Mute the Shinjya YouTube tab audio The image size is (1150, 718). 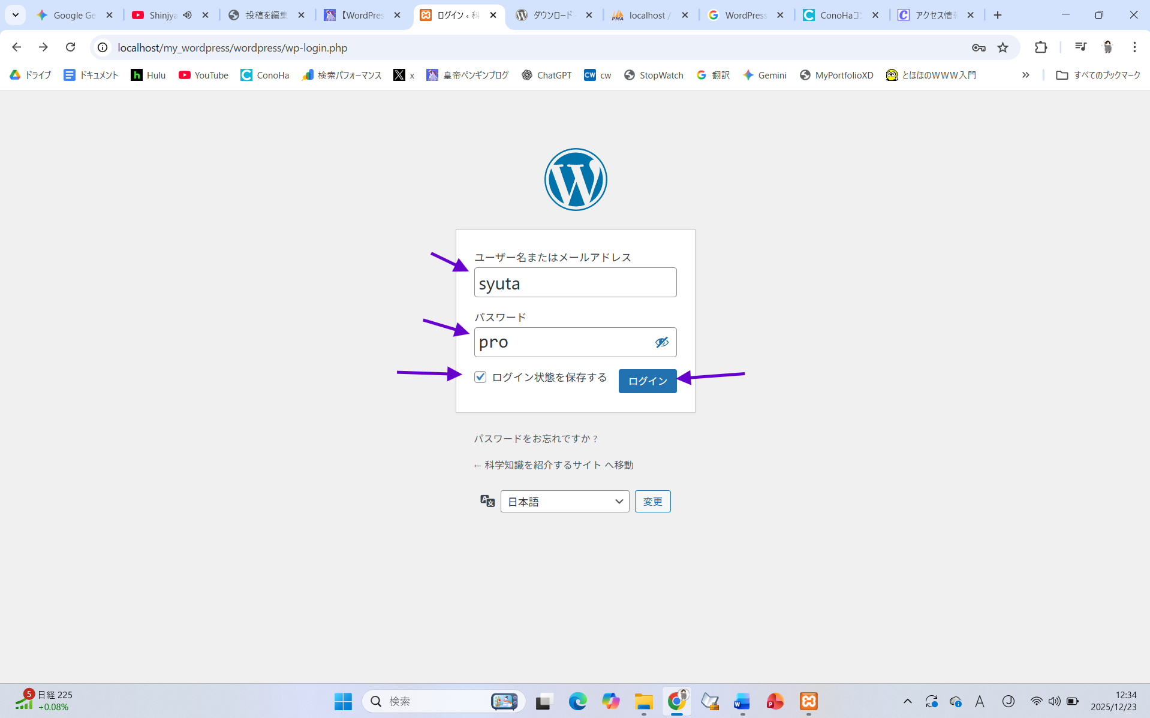pyautogui.click(x=188, y=15)
